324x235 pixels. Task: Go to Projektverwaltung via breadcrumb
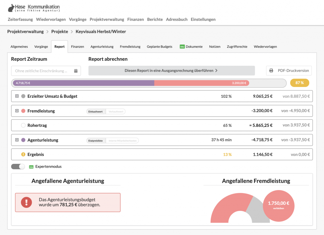click(x=25, y=32)
